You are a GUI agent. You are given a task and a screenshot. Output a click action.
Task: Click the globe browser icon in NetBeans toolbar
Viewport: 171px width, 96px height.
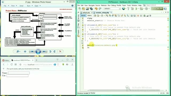tap(123, 9)
